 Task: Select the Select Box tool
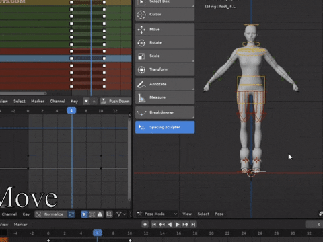[165, 3]
